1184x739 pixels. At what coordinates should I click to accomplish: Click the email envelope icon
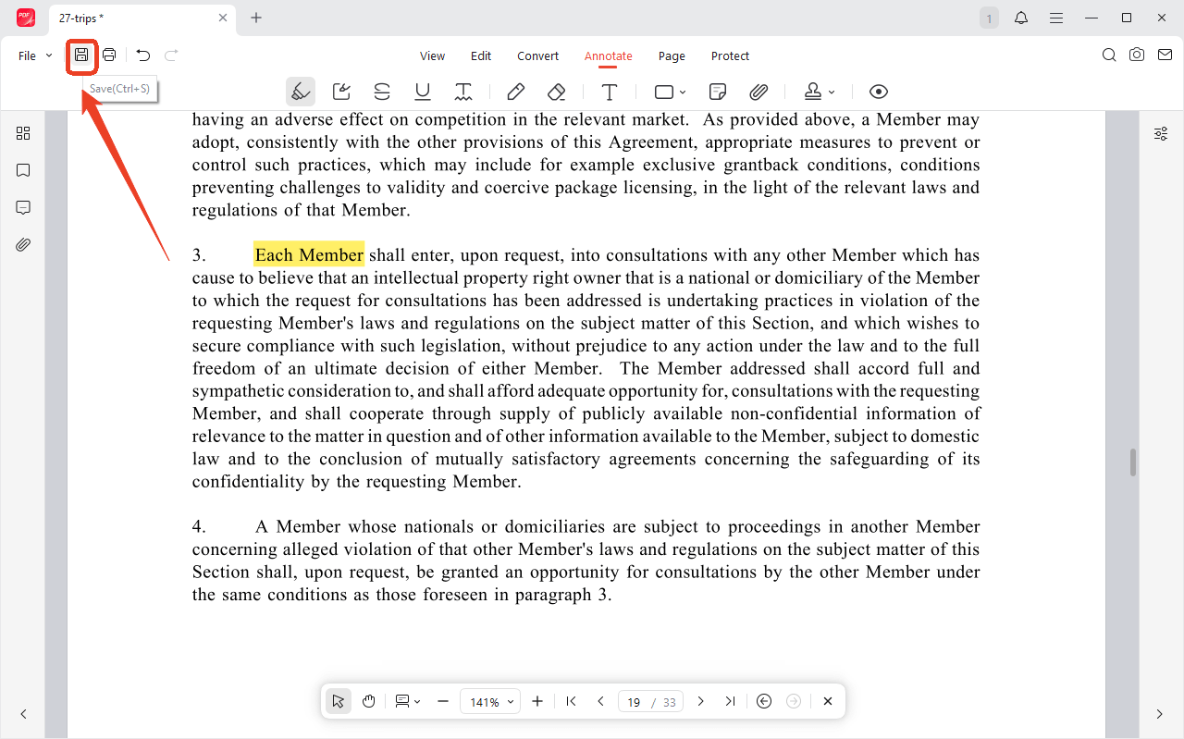click(x=1165, y=55)
